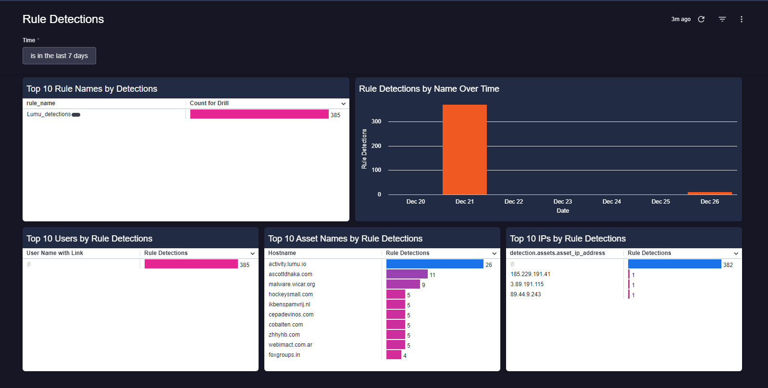
Task: Open the dashboard filters icon
Action: click(x=722, y=19)
